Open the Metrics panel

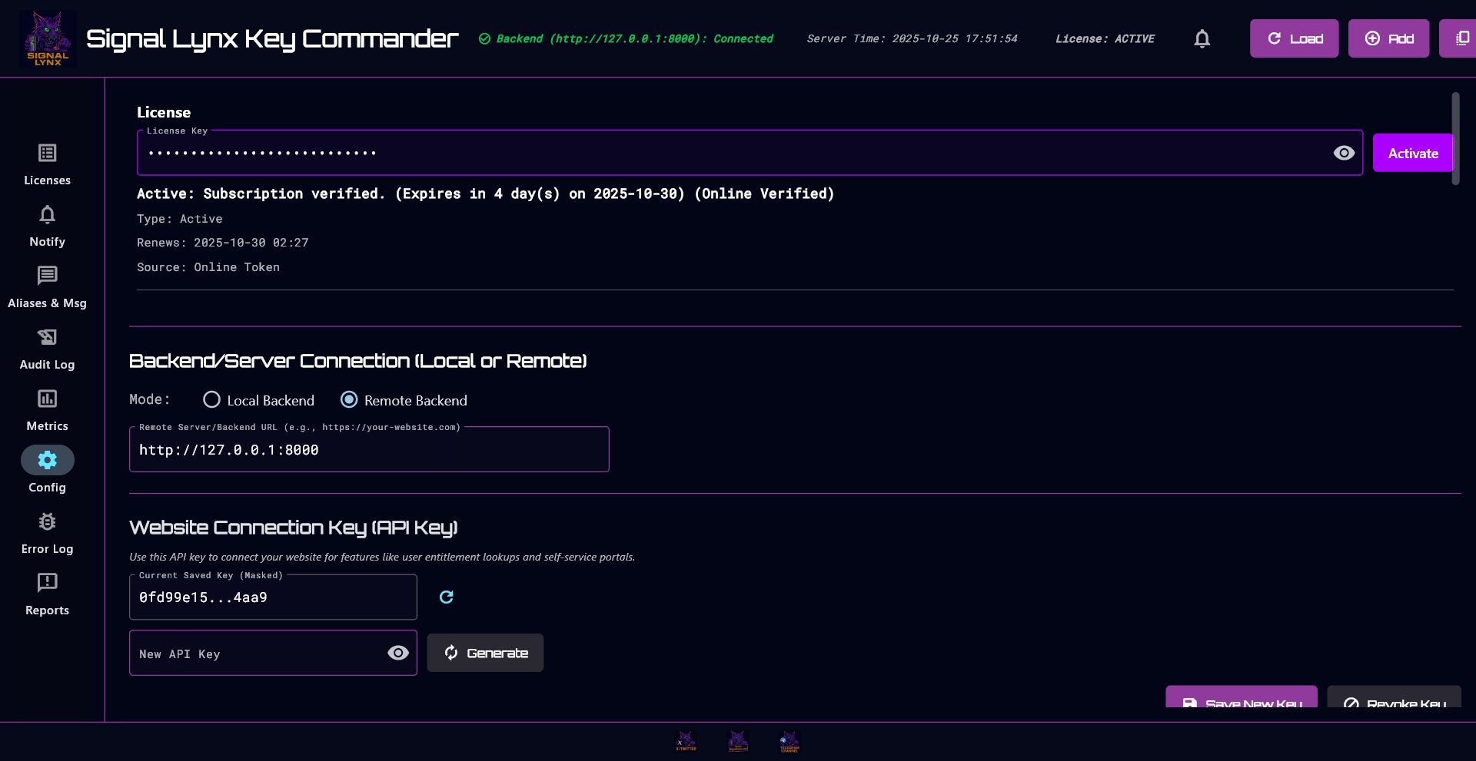47,409
